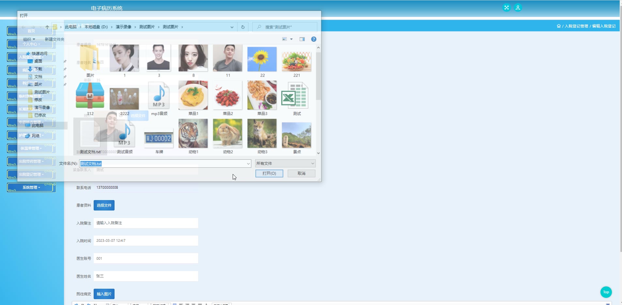This screenshot has height=305, width=622.
Task: Toggle the preview pane icon
Action: pyautogui.click(x=302, y=39)
